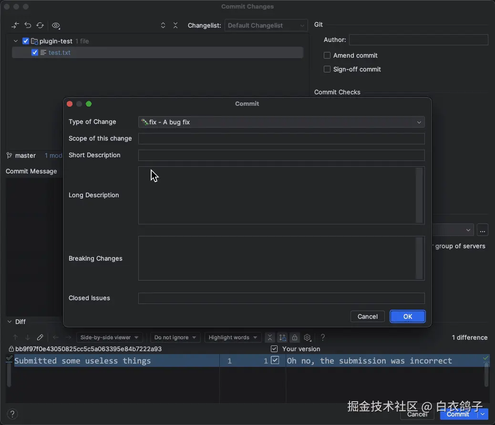Click the '1 difference' label
Viewport: 495px width, 425px height.
(470, 337)
